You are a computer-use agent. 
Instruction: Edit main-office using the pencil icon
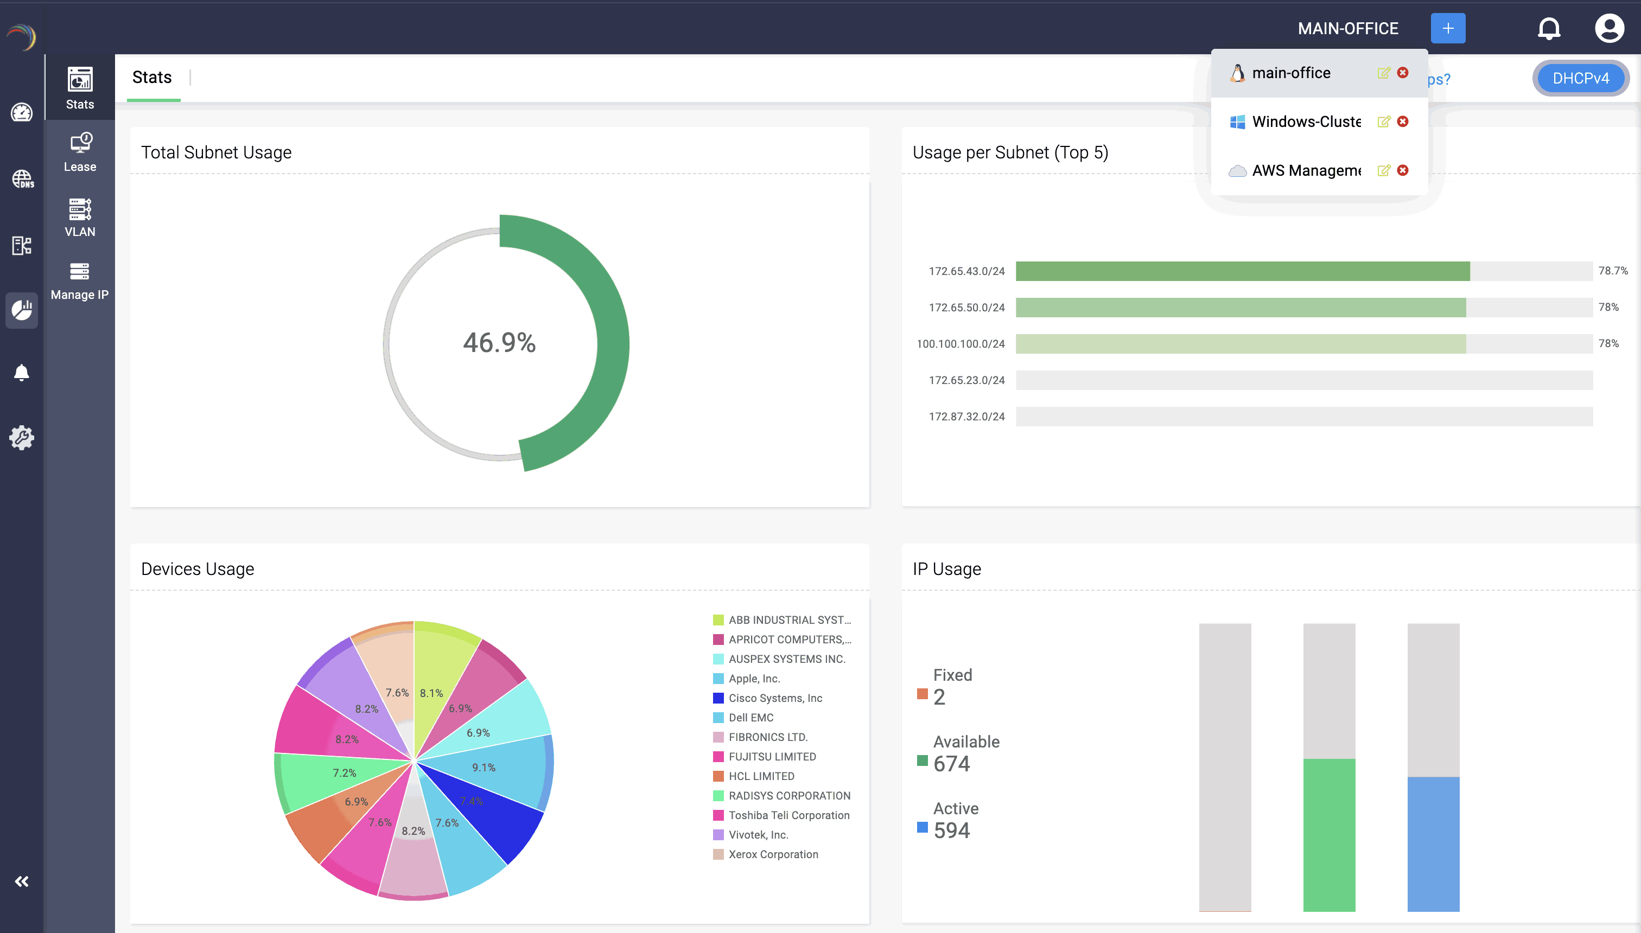(1383, 72)
